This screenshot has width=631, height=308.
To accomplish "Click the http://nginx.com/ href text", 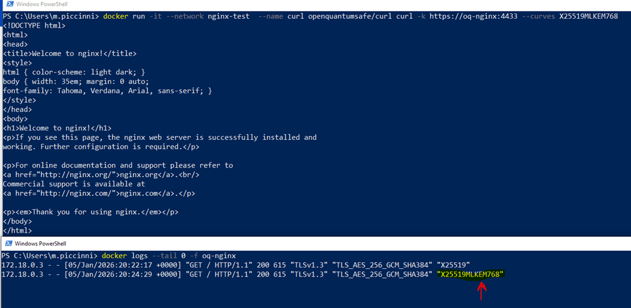I will coord(78,193).
